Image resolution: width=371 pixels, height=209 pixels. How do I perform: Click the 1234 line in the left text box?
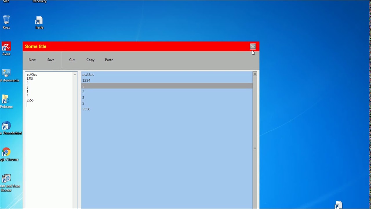pyautogui.click(x=30, y=79)
